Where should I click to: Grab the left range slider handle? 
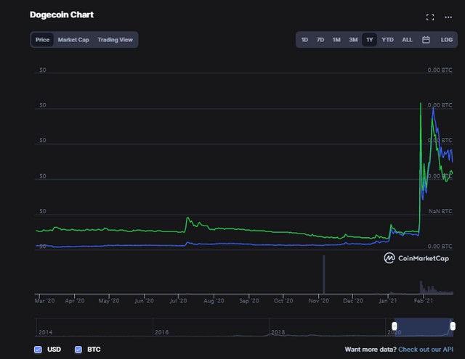tap(394, 326)
